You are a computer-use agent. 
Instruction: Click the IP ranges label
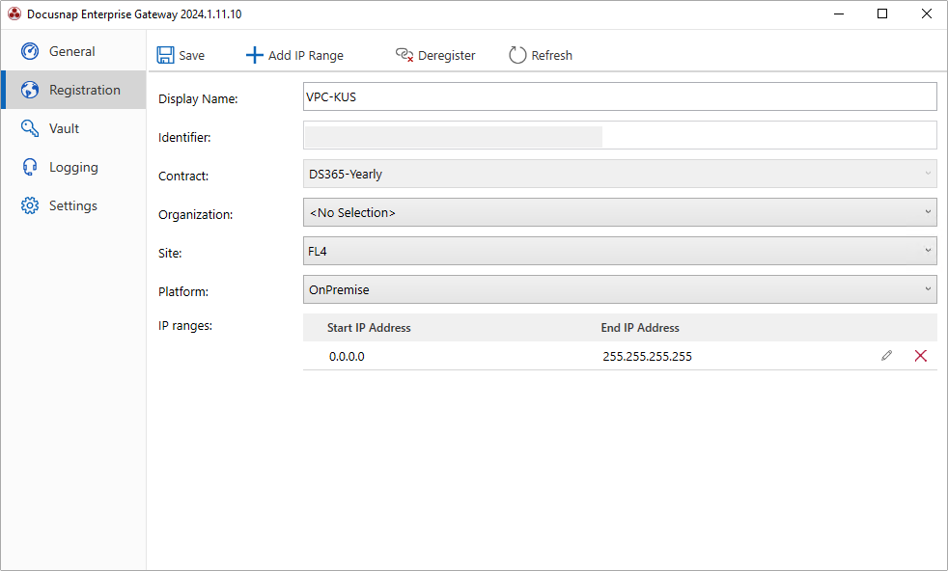tap(185, 326)
